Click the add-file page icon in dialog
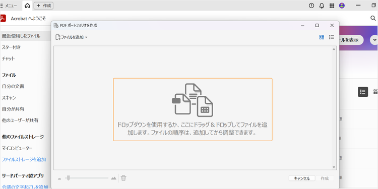 click(x=58, y=37)
